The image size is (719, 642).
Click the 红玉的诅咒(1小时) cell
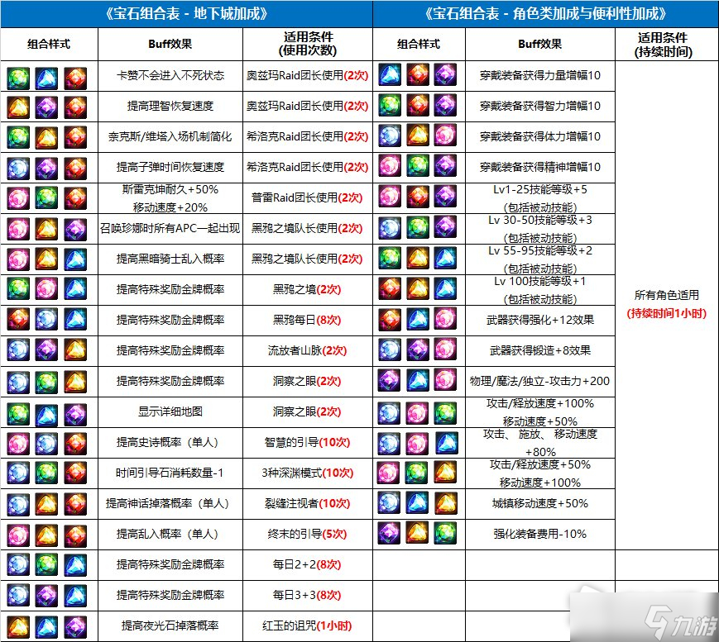pyautogui.click(x=307, y=626)
